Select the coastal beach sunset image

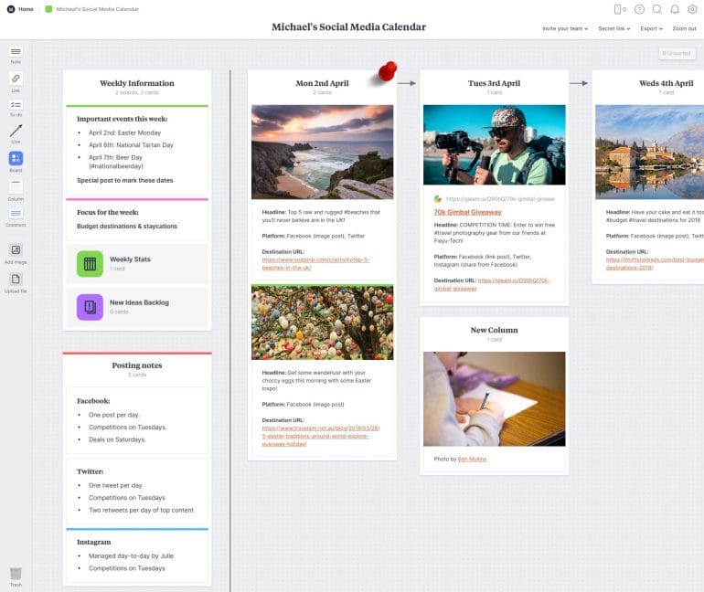323,152
